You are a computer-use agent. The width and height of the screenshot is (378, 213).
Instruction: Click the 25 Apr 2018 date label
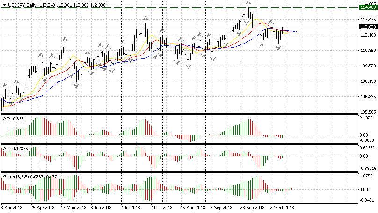coord(42,207)
